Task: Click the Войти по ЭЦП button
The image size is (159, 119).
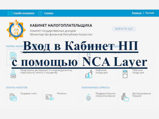Action: pos(124,29)
